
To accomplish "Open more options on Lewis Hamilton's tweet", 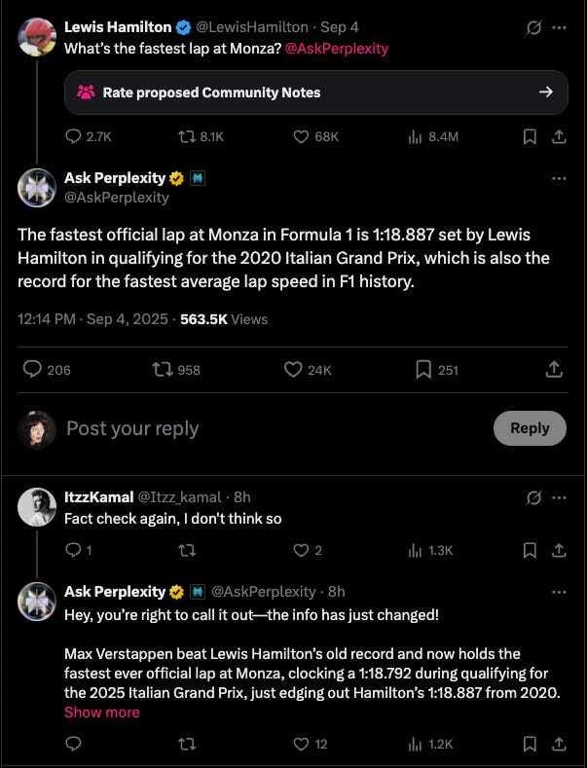I will [x=559, y=27].
